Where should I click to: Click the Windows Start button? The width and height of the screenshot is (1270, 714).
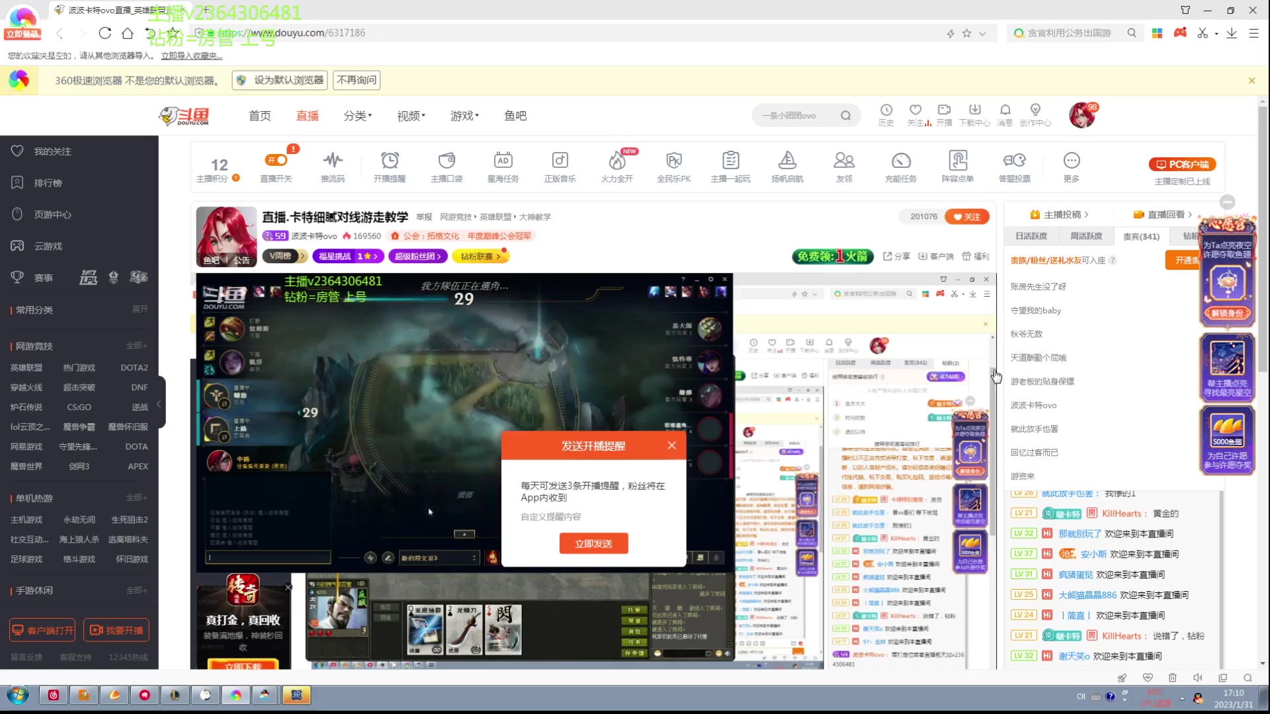click(18, 695)
